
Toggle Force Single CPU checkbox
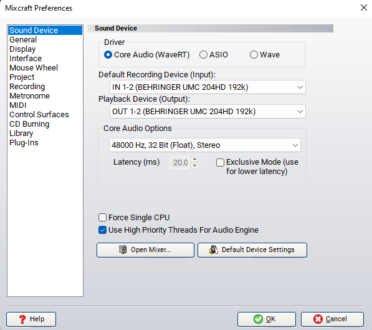click(x=102, y=217)
